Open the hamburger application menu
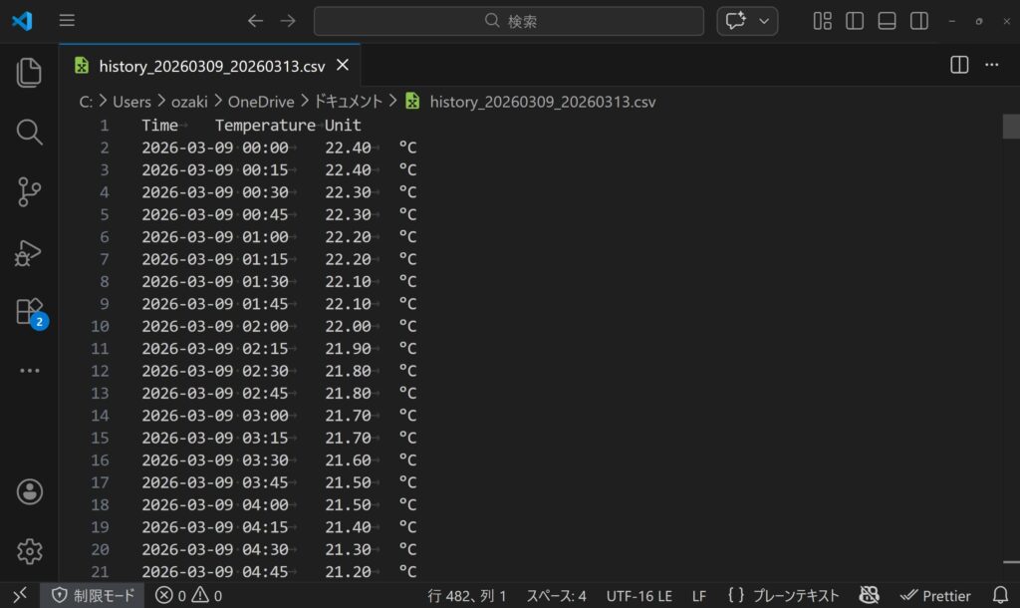 click(x=67, y=21)
